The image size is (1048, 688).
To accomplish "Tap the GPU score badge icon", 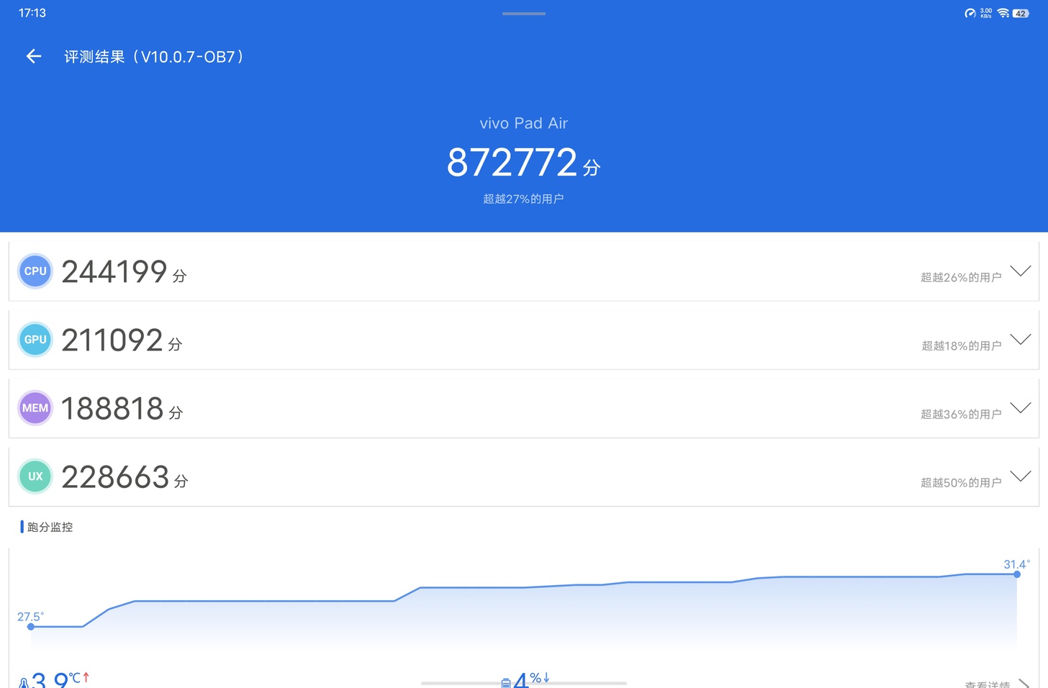I will (x=35, y=340).
